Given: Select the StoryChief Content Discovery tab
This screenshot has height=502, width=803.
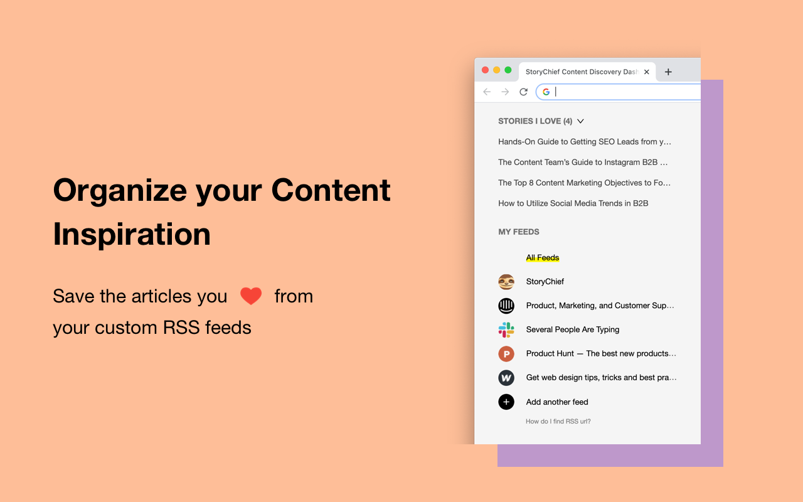Looking at the screenshot, I should click(x=587, y=72).
